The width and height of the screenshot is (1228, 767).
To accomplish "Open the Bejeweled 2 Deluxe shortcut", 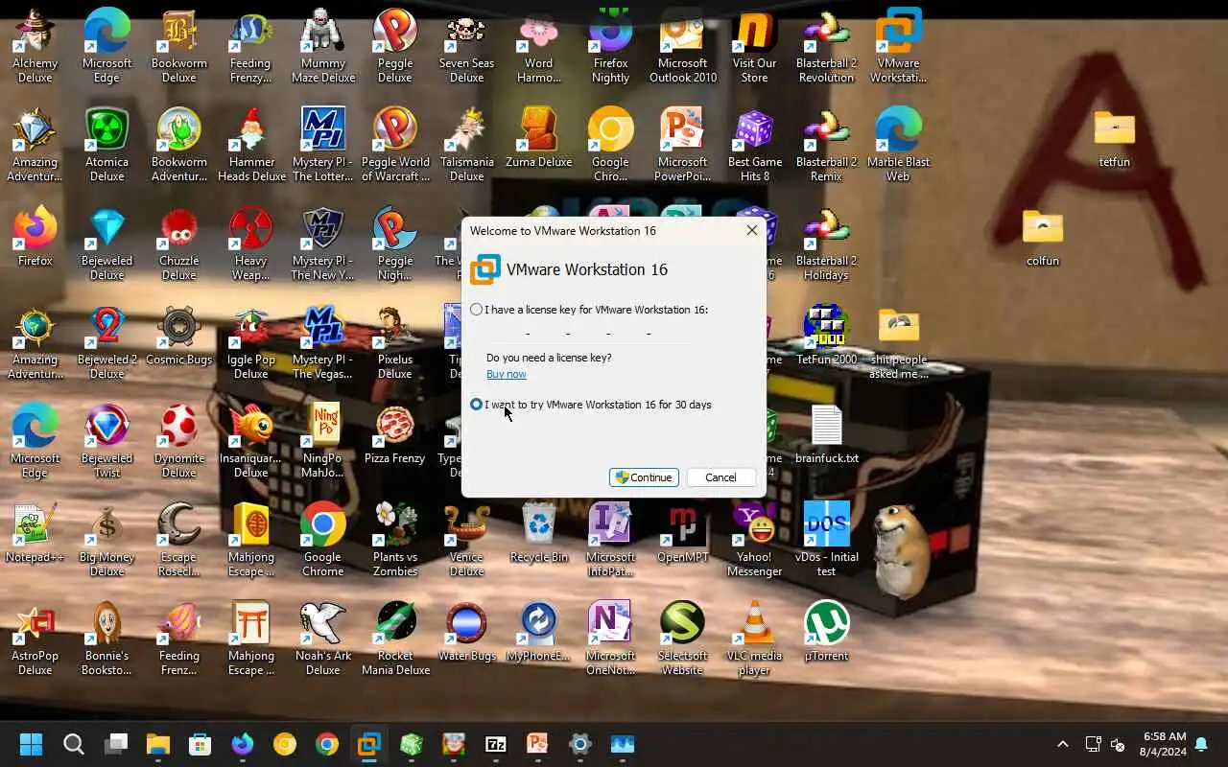I will 106,342.
